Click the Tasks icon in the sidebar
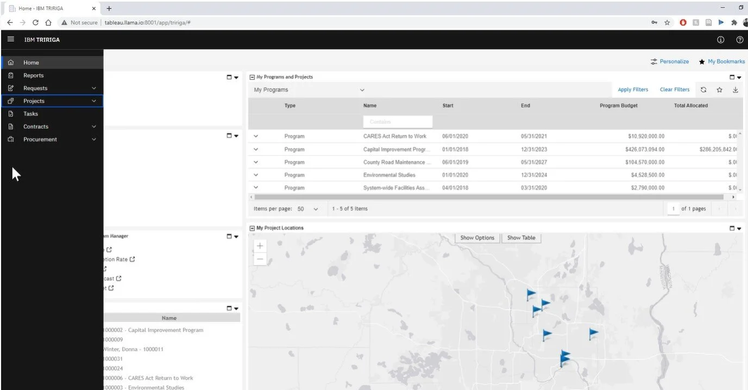This screenshot has height=390, width=748. pyautogui.click(x=11, y=114)
